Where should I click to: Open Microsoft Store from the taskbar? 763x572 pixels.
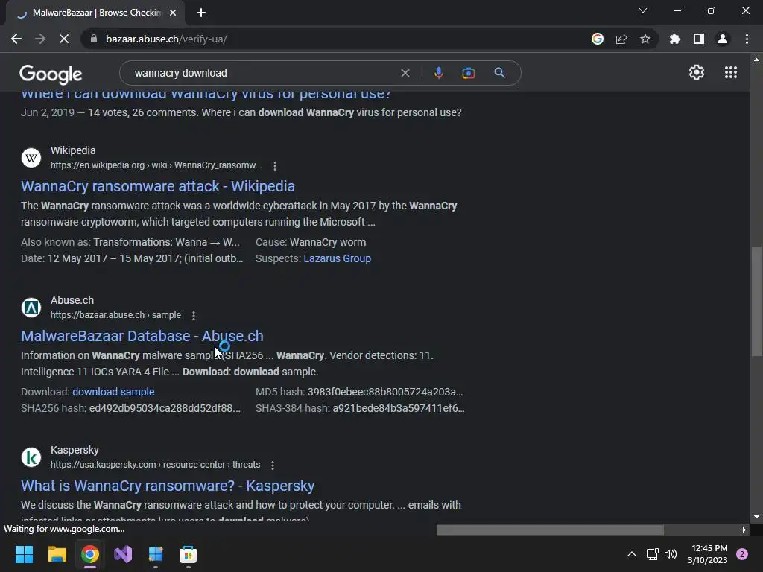click(188, 554)
